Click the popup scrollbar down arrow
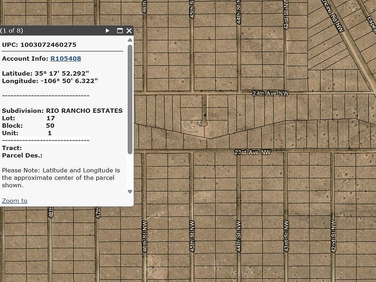The height and width of the screenshot is (282, 376). (130, 192)
